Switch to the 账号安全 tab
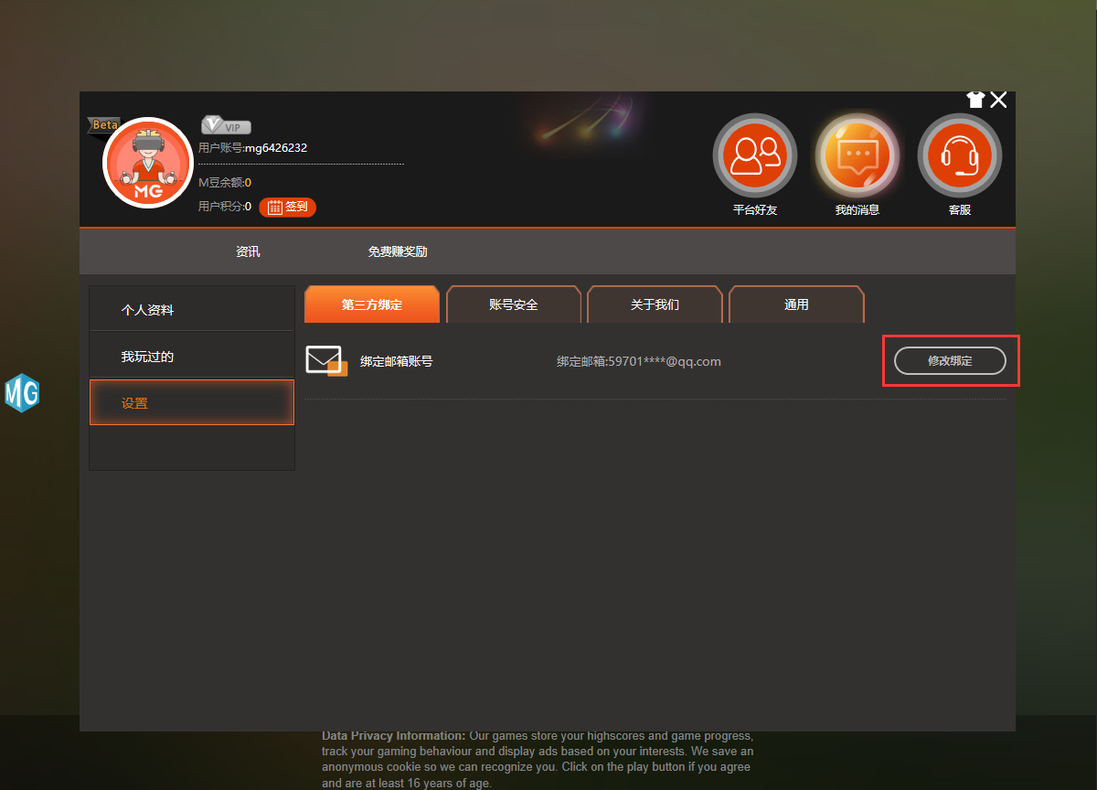The image size is (1097, 790). [514, 304]
